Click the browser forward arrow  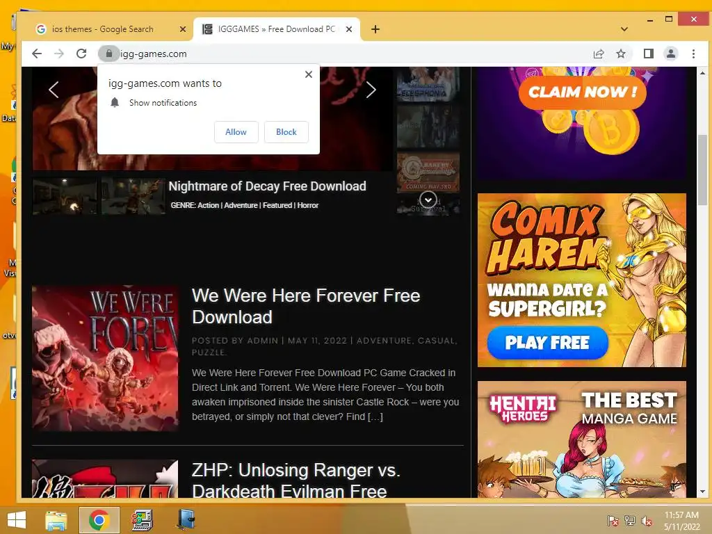59,54
